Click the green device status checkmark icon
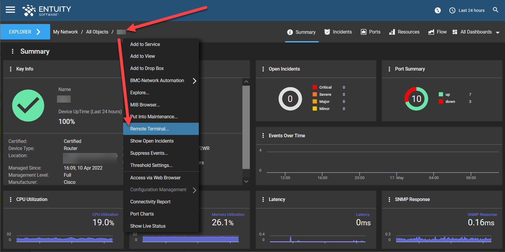This screenshot has height=252, width=505. click(28, 106)
